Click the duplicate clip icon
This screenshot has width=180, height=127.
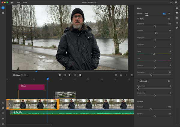click(x=3, y=108)
